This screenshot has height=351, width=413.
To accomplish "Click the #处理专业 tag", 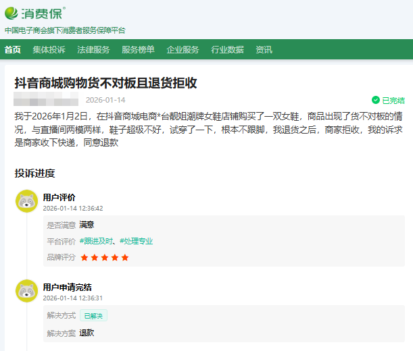I will (x=137, y=241).
